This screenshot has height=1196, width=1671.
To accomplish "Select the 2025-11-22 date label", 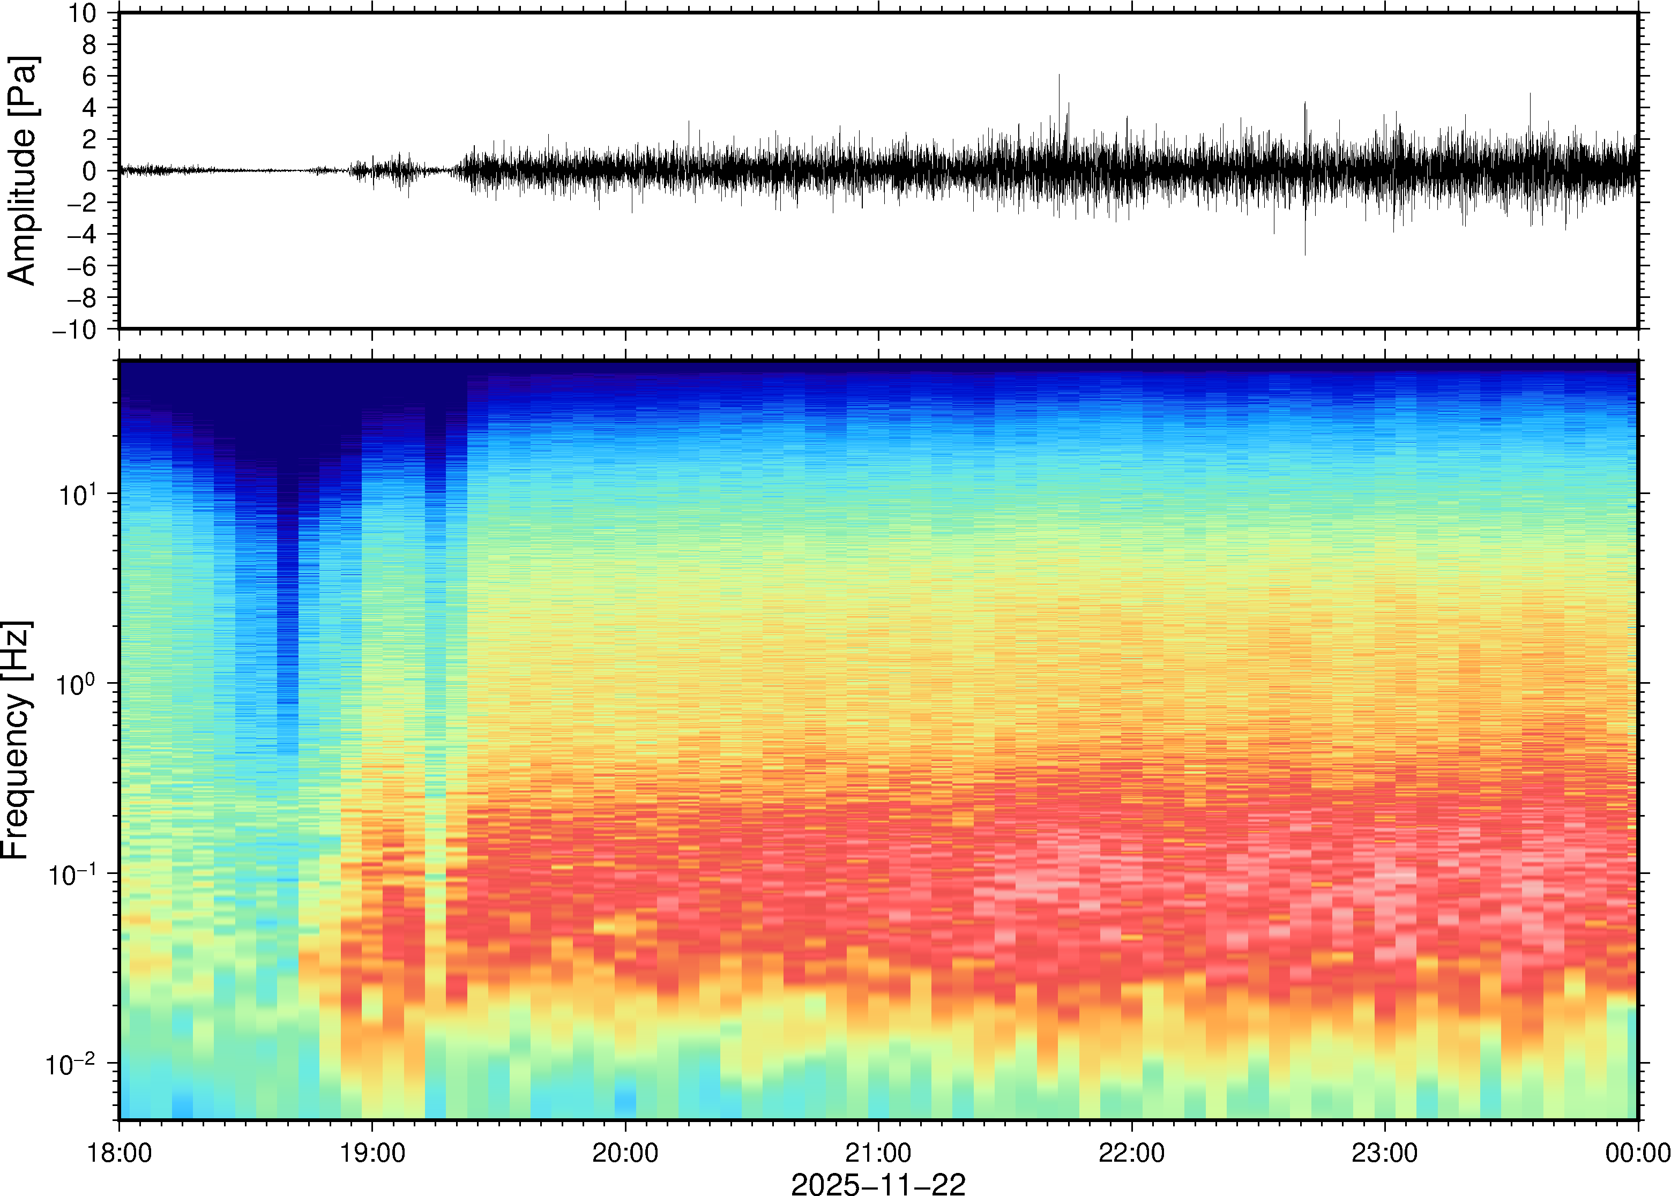I will (x=878, y=1184).
